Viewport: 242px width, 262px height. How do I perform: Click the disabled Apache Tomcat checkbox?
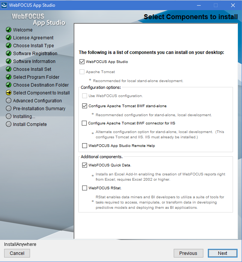tap(82, 72)
